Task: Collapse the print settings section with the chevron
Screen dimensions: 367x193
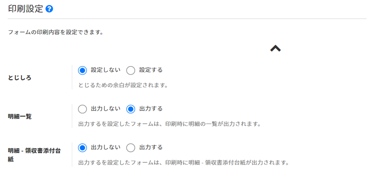Action: pyautogui.click(x=275, y=48)
